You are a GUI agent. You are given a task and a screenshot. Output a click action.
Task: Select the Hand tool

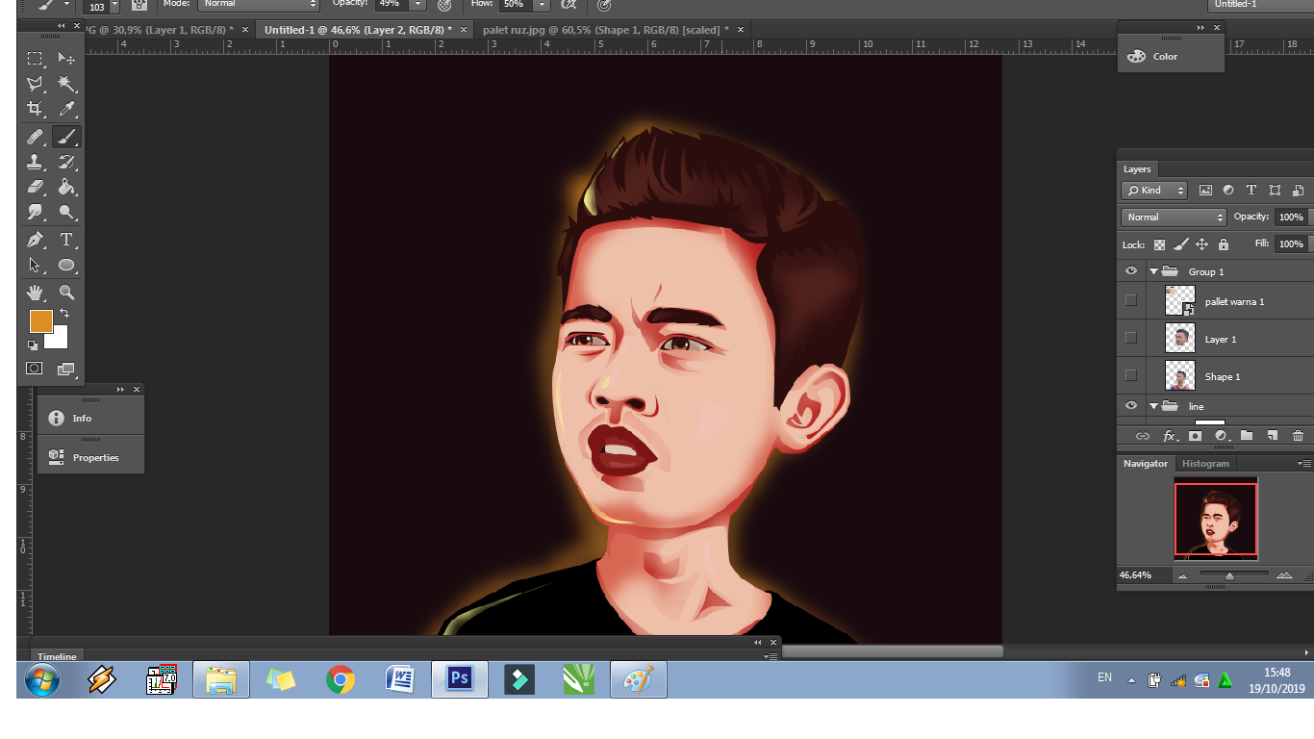tap(35, 292)
